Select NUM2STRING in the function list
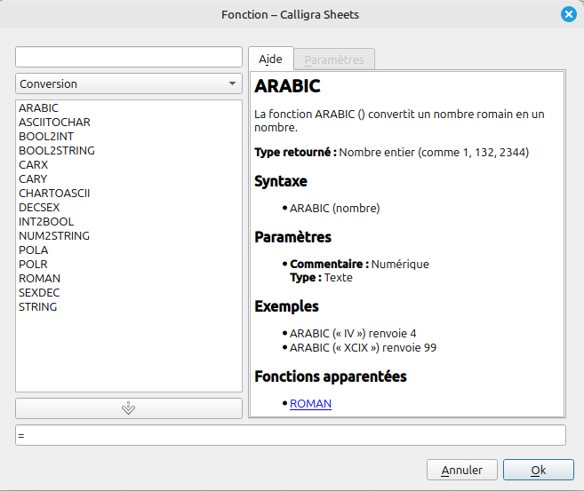This screenshot has width=584, height=491. click(x=129, y=235)
